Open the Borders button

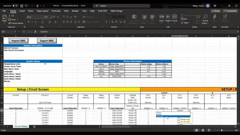(x=42, y=22)
